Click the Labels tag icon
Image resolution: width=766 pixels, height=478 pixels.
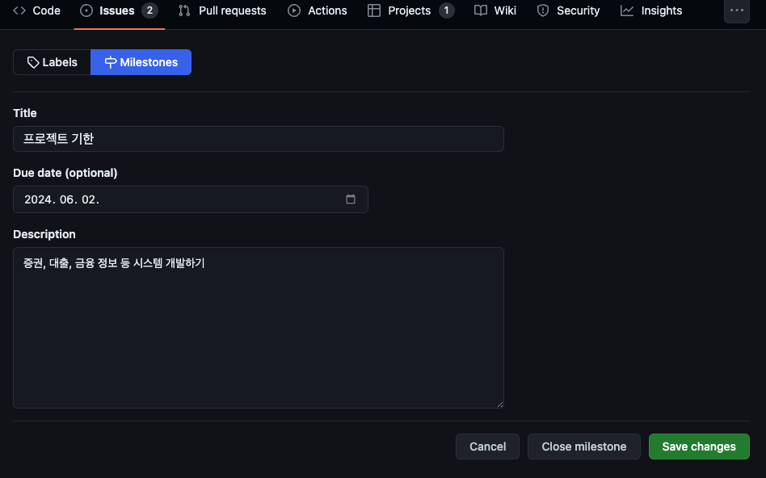(33, 62)
